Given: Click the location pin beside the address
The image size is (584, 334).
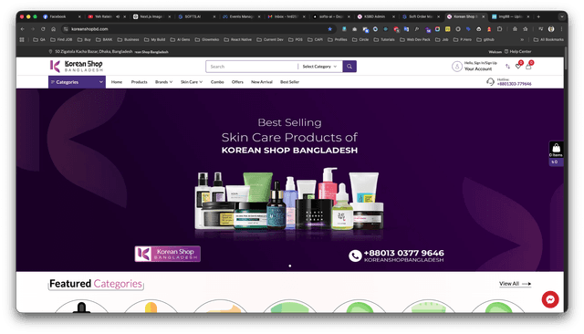Looking at the screenshot, I should (51, 51).
